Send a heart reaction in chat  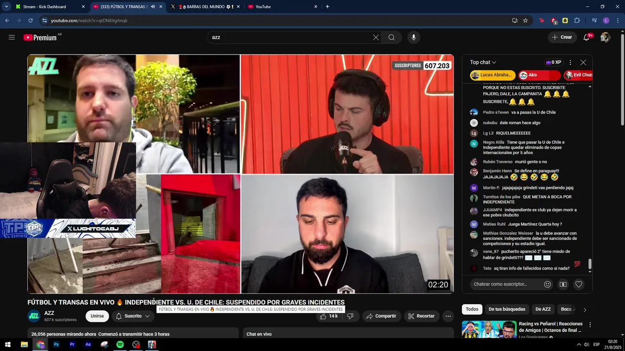tap(579, 284)
